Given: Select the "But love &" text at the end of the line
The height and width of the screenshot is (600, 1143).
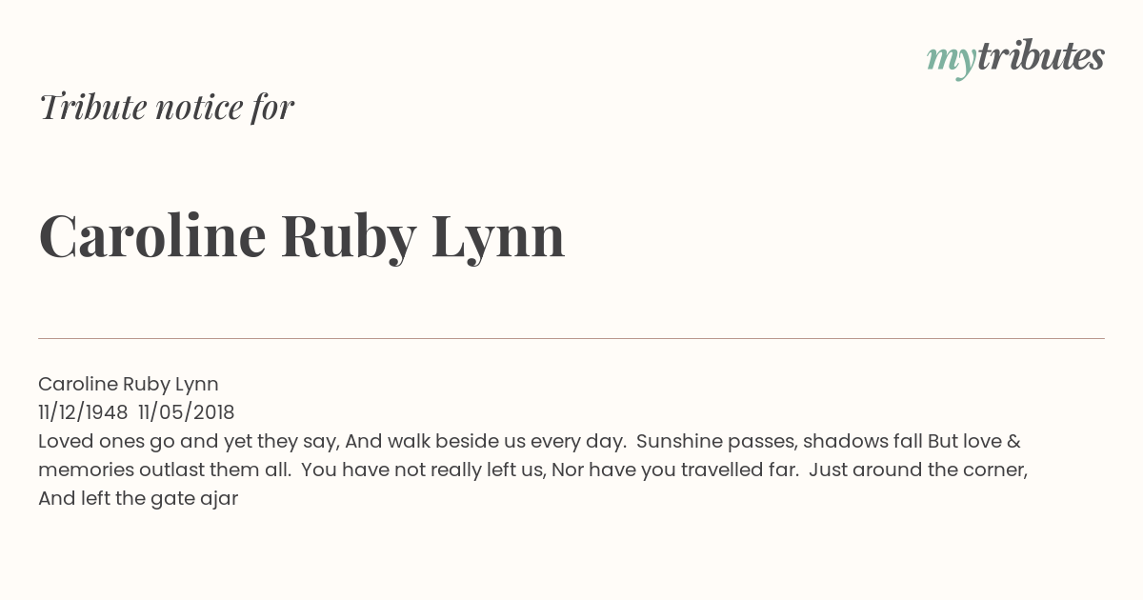Looking at the screenshot, I should 974,442.
